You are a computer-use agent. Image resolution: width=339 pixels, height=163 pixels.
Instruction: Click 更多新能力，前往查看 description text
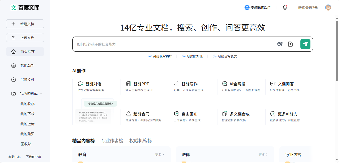285,120
